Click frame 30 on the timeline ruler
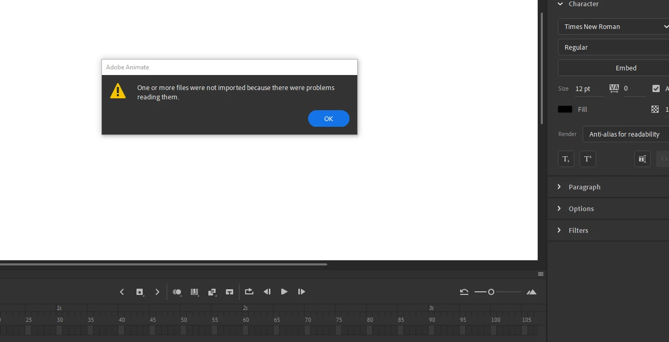 tap(59, 320)
